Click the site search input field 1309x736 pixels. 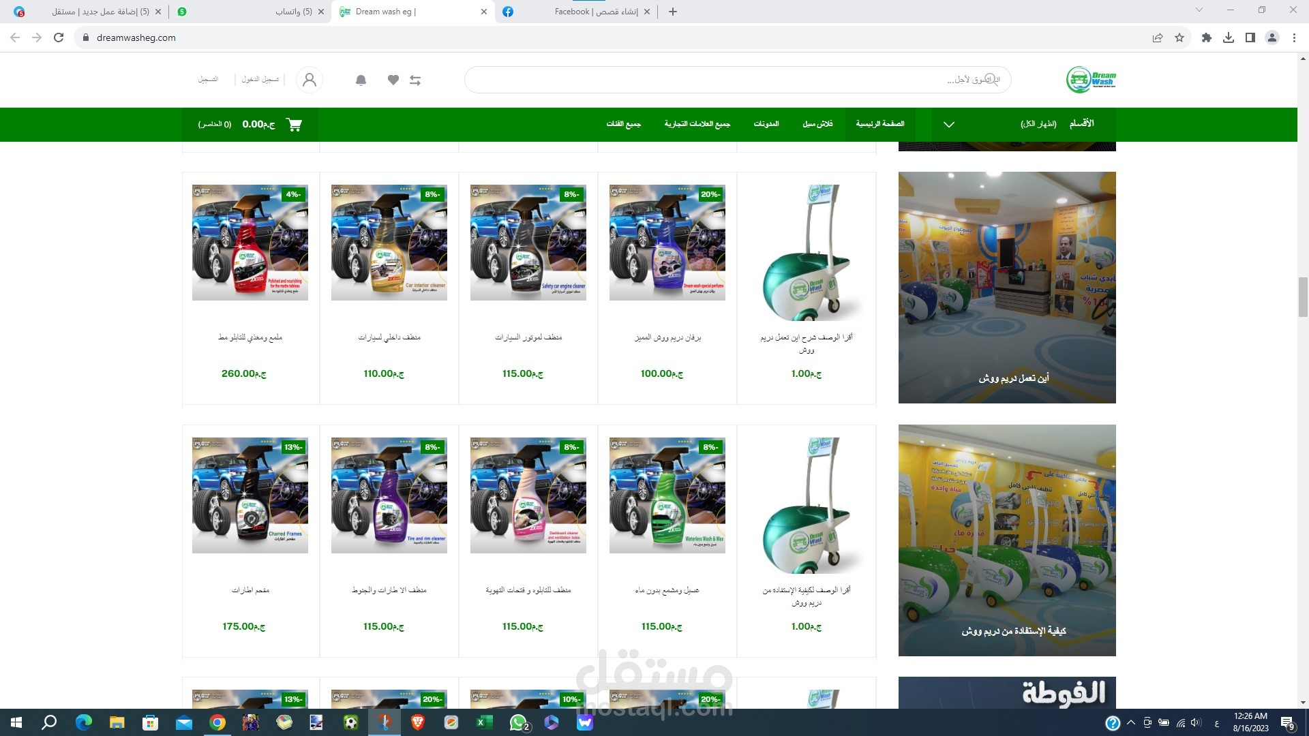738,80
